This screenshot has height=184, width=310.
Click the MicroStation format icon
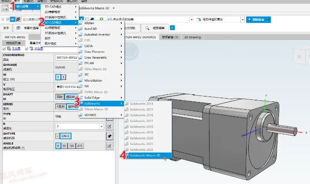(x=81, y=80)
